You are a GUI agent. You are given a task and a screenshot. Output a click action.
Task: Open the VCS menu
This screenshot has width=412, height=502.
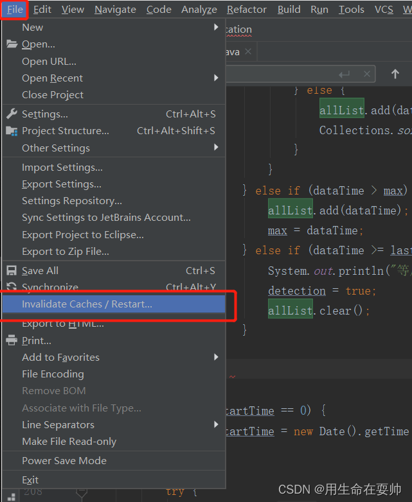click(384, 10)
